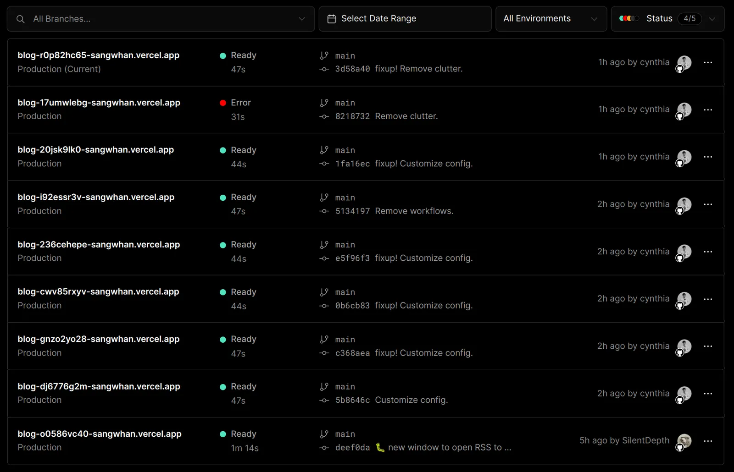The image size is (734, 472).
Task: Click the commit icon next to 5134197
Action: pyautogui.click(x=324, y=211)
